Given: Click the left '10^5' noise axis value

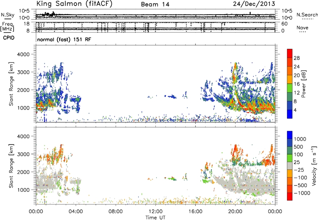Looking at the screenshot, I should tap(24, 11).
